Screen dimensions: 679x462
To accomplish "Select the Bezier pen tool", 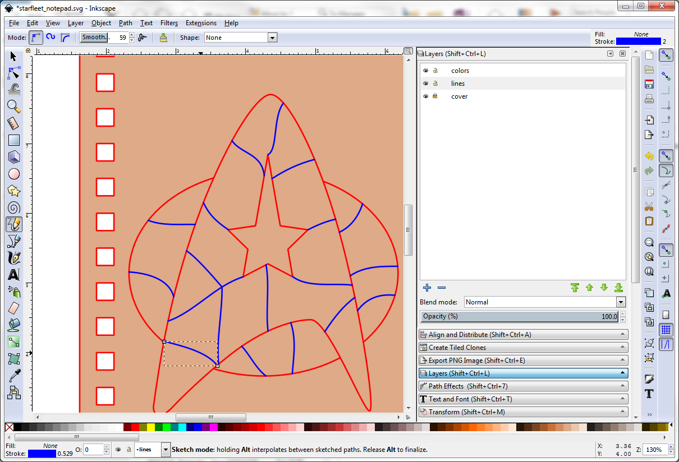I will (x=13, y=241).
